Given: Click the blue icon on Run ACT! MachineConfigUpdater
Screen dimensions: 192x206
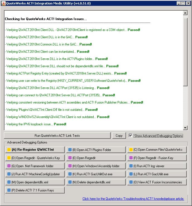Looking at the screenshot, I should pos(9,174).
